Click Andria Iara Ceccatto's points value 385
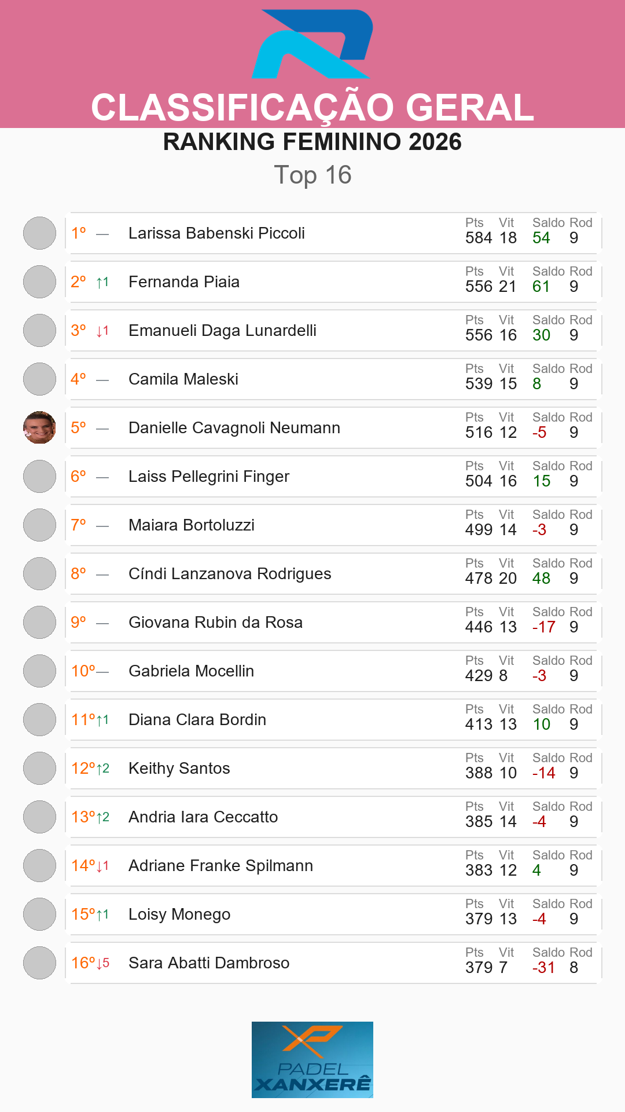Viewport: 625px width, 1112px height. [x=479, y=822]
